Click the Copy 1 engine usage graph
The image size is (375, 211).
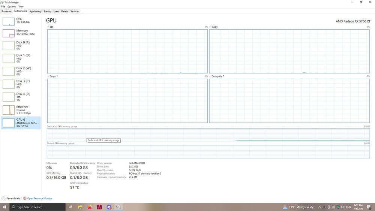[x=127, y=100]
